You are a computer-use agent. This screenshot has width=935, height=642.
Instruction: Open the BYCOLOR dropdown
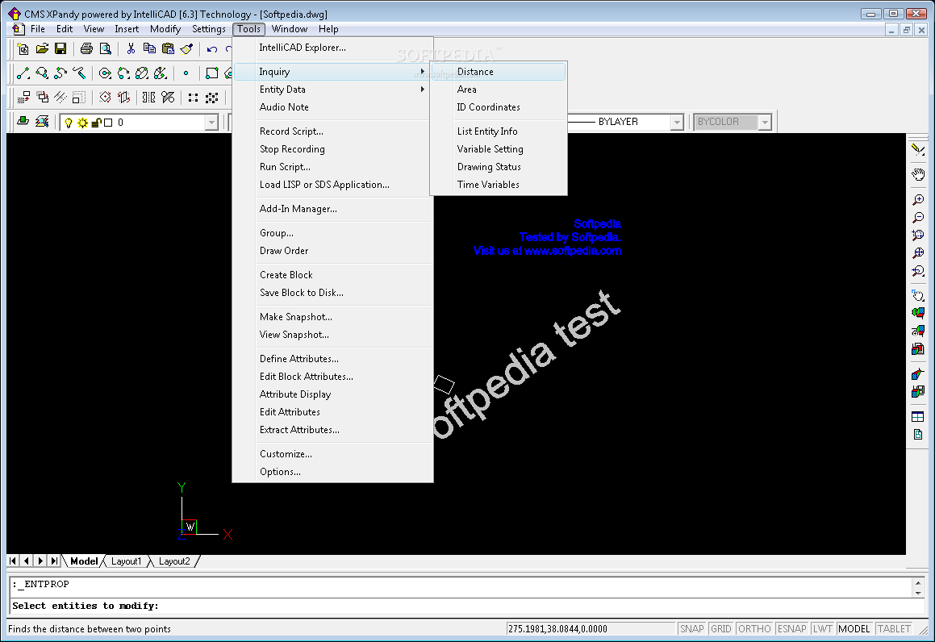765,123
